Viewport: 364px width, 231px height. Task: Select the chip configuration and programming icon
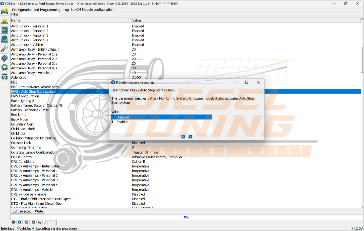tap(5, 58)
